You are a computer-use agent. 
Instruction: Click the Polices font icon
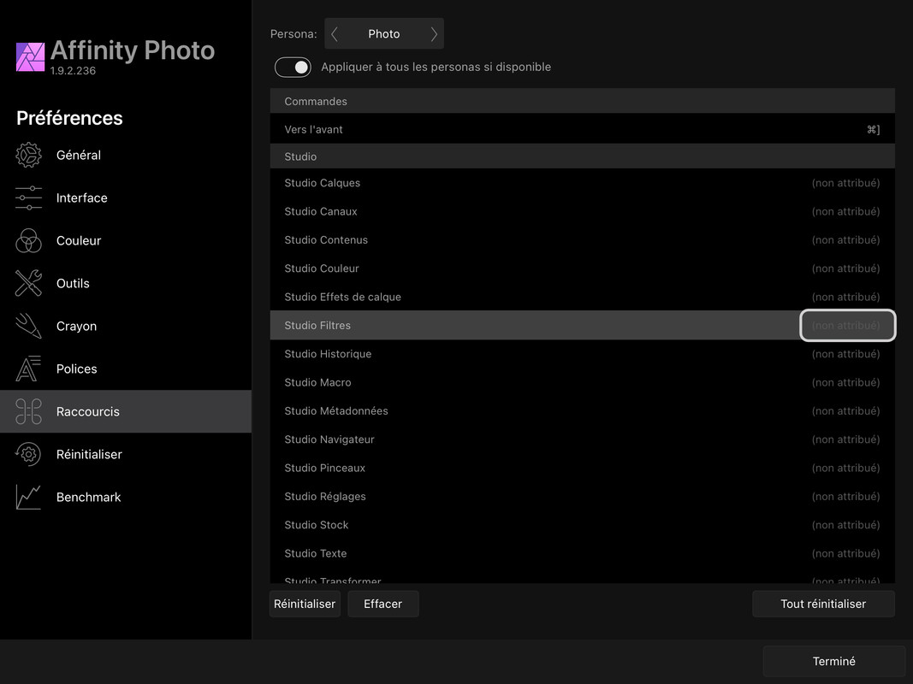[x=28, y=369]
